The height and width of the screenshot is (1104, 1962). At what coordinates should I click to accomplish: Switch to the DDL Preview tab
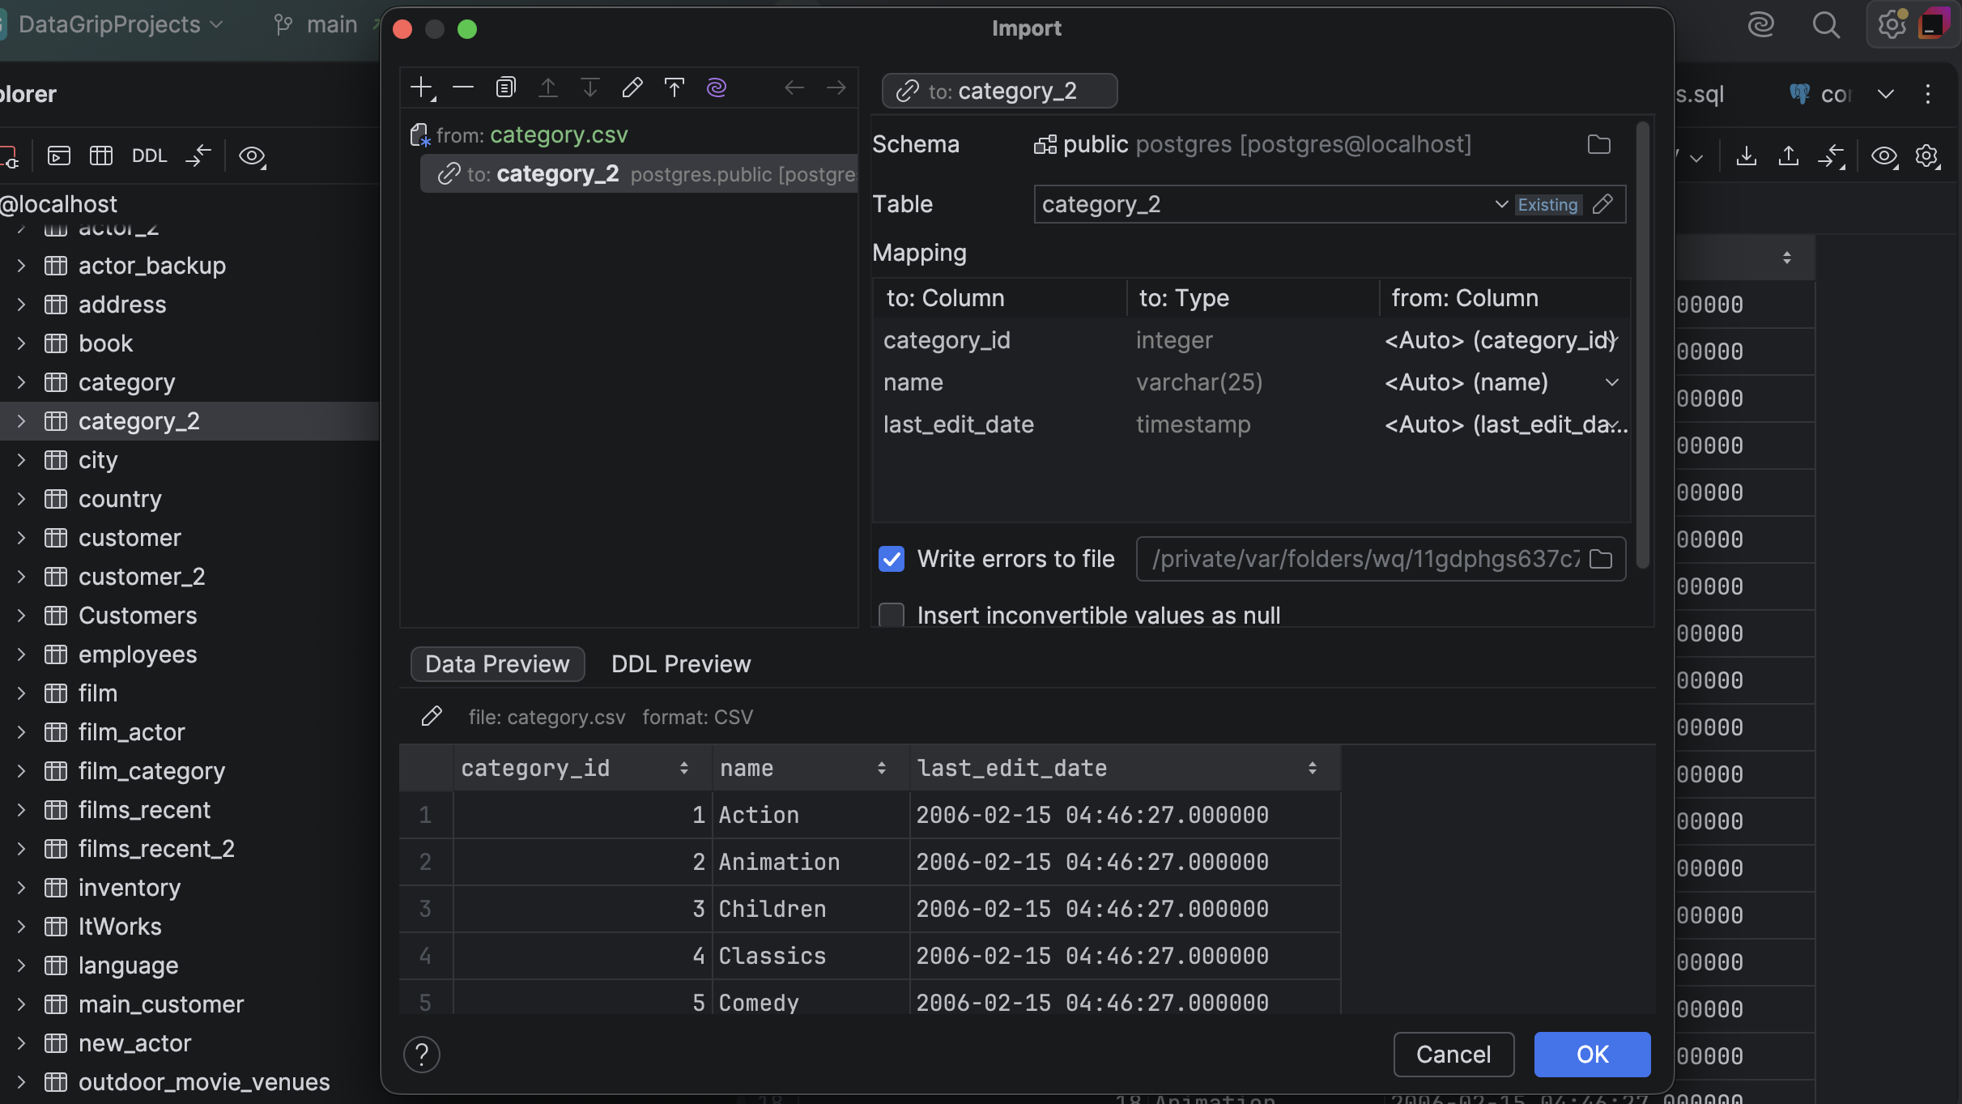681,664
